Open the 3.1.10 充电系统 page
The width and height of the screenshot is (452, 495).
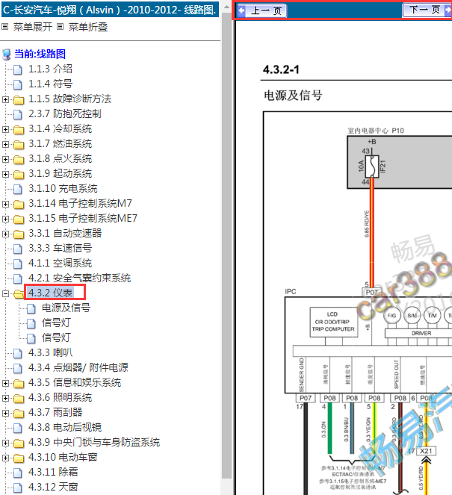(63, 188)
